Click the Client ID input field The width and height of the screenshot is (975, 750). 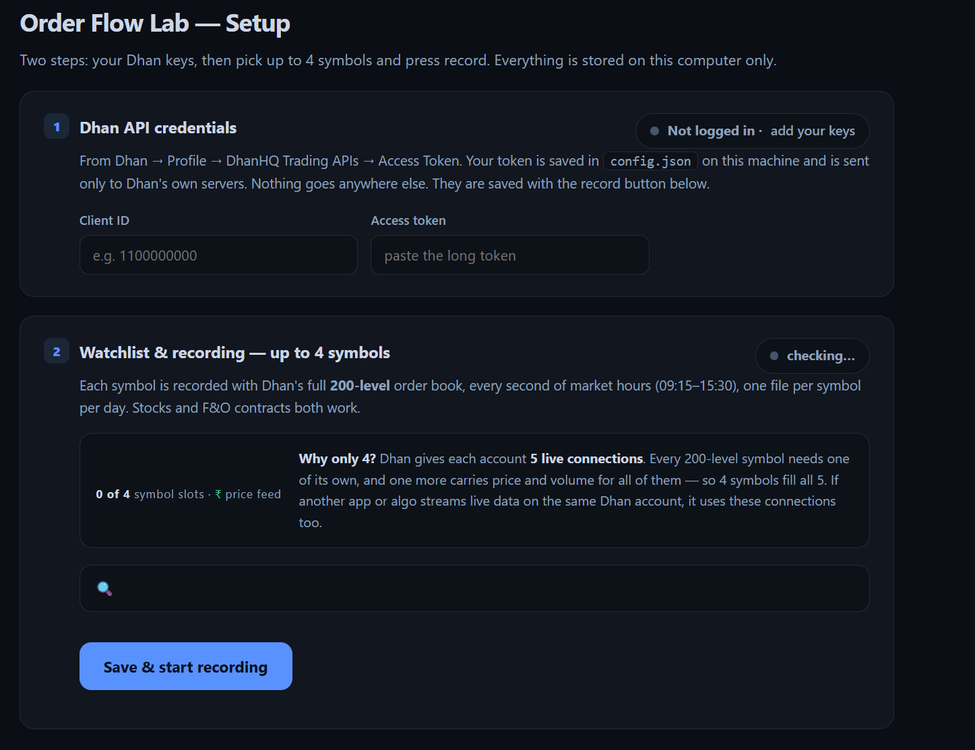click(x=218, y=255)
